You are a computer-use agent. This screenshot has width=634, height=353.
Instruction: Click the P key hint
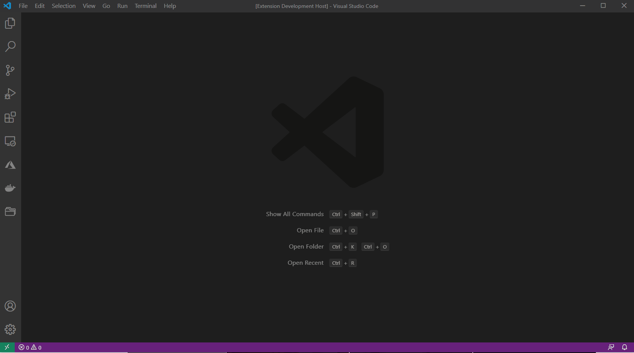pos(373,214)
